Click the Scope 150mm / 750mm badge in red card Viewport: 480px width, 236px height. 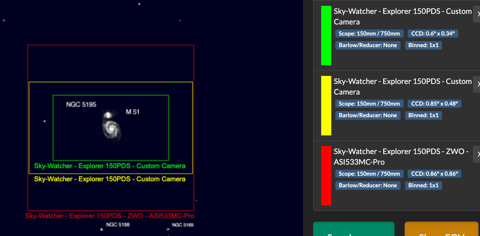coord(369,174)
